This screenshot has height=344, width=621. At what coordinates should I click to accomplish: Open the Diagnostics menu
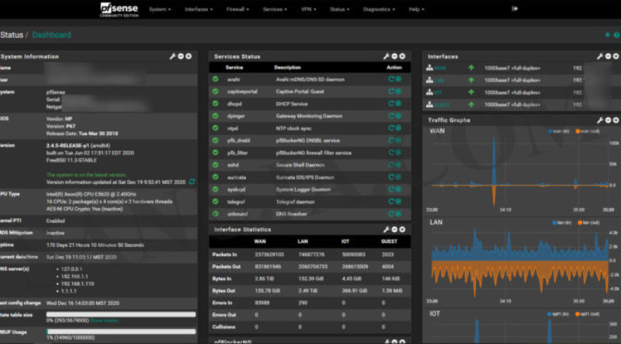(379, 9)
